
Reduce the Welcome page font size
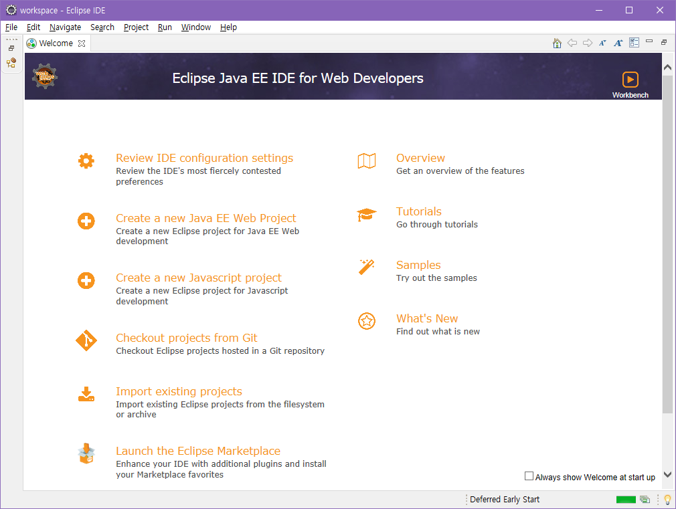[602, 43]
